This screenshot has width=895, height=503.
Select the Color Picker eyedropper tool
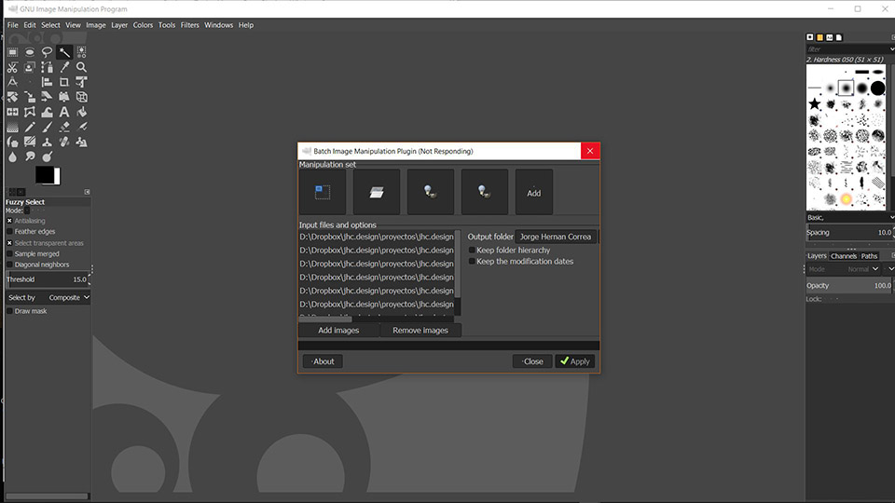tap(64, 67)
